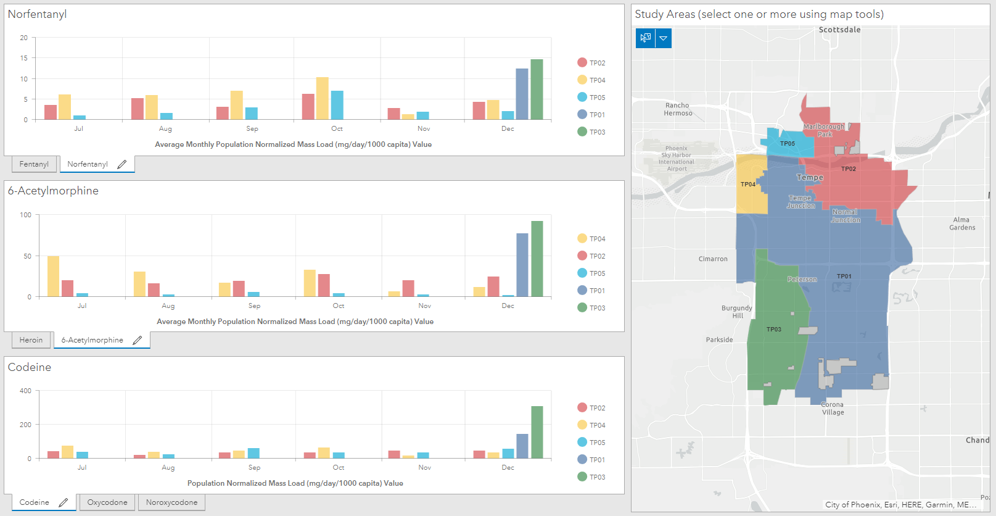This screenshot has height=516, width=996.
Task: Switch to the Fentanyl tab
Action: tap(34, 164)
